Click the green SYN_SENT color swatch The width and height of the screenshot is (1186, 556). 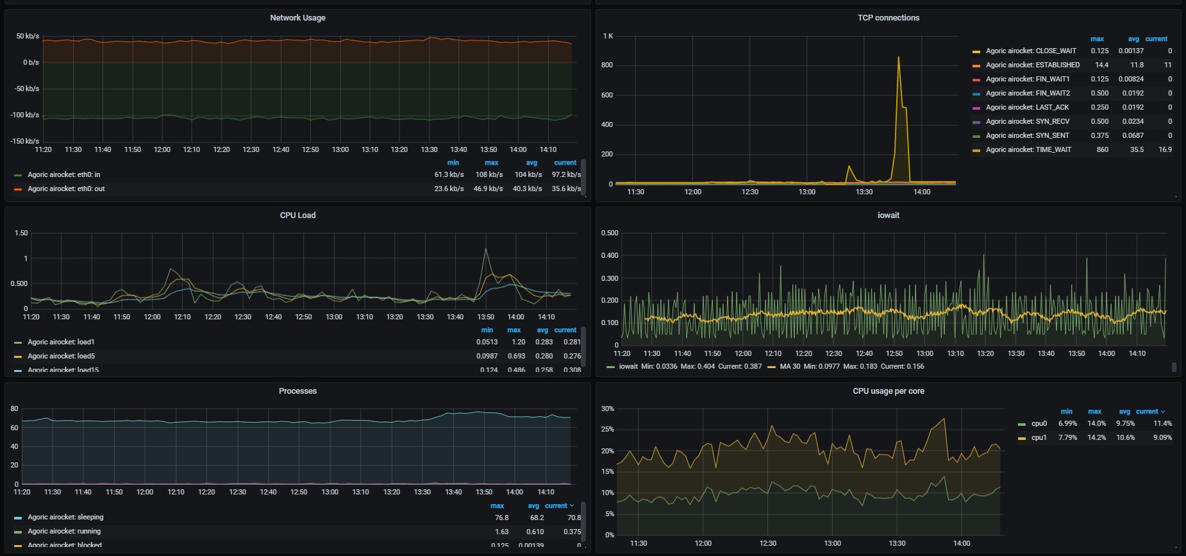976,136
